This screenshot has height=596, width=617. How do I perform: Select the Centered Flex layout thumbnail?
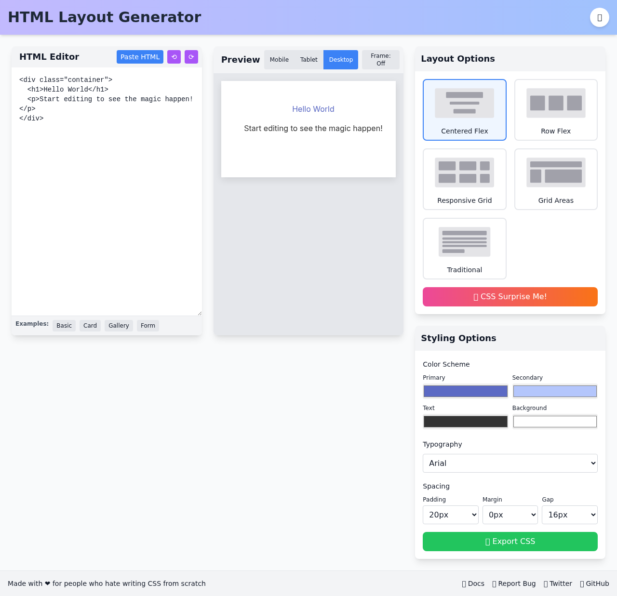click(x=464, y=109)
